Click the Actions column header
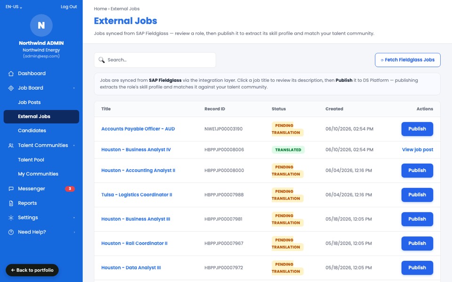The height and width of the screenshot is (282, 452). click(425, 109)
